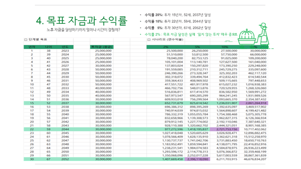
Task: Select the bullet line with 67세, 2052년 달성
Action: pyautogui.click(x=178, y=28)
